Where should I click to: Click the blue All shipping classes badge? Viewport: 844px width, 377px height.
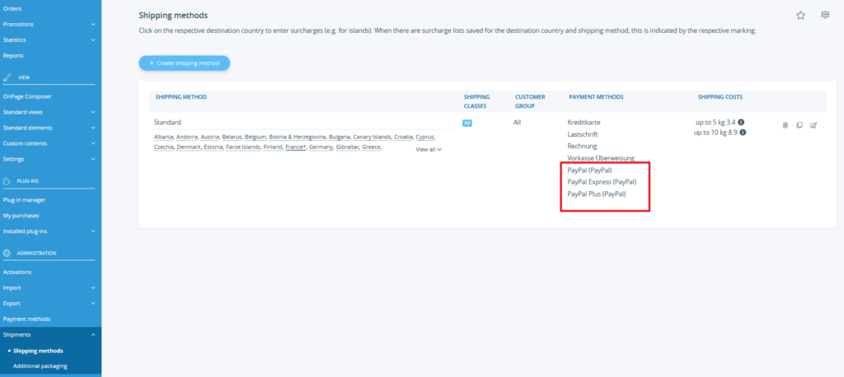click(467, 123)
